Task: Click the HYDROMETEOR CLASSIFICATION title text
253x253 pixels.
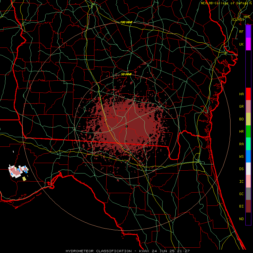Action: click(99, 251)
